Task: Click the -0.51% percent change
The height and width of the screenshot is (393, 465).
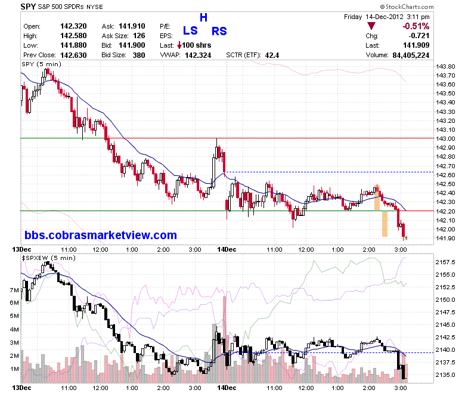Action: (416, 26)
